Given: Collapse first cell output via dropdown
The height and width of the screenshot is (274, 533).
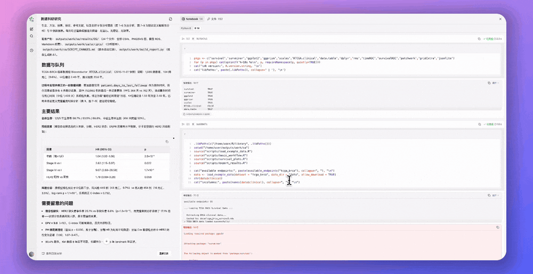Looking at the screenshot, I should pyautogui.click(x=496, y=83).
